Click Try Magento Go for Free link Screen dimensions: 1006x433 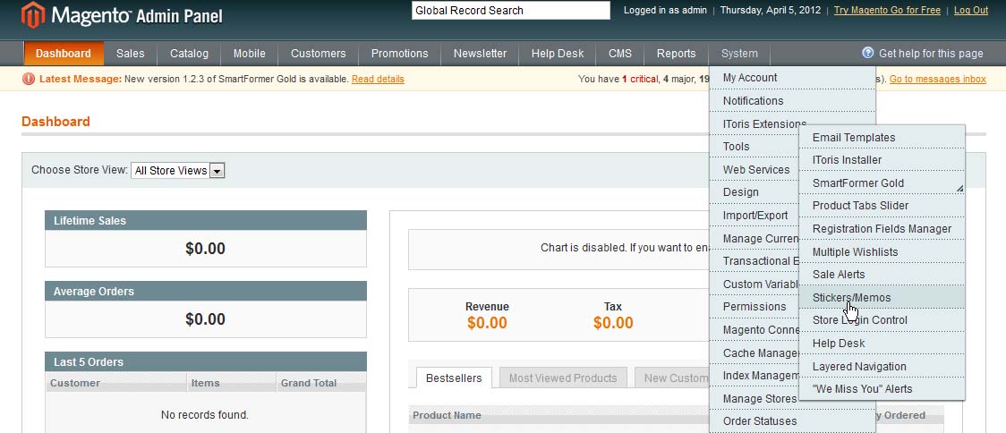[x=887, y=10]
